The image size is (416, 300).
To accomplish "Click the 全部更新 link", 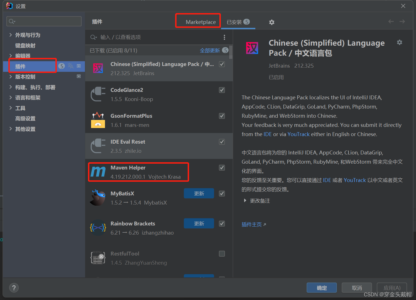I will (210, 50).
